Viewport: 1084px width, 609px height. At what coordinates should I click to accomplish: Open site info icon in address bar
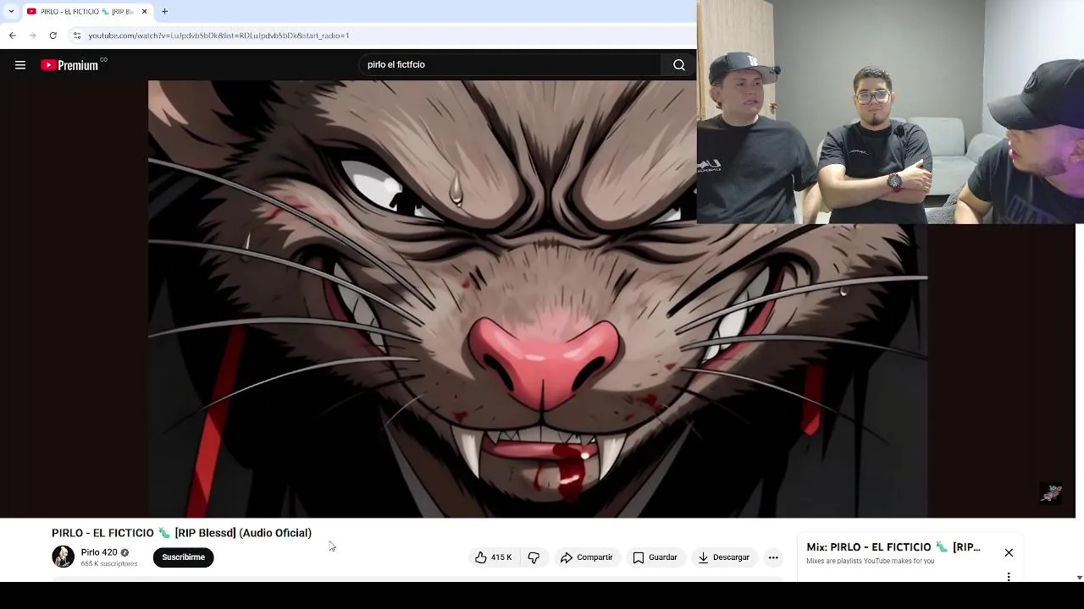[x=77, y=36]
